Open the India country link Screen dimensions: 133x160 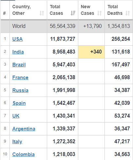[x=18, y=52]
